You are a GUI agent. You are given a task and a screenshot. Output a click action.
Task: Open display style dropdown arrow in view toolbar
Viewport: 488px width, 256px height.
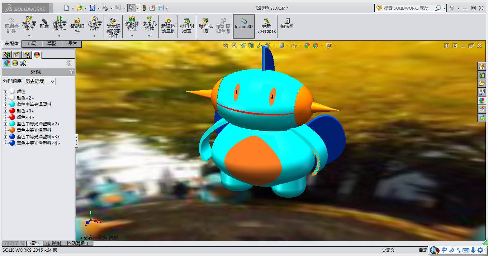pyautogui.click(x=287, y=46)
